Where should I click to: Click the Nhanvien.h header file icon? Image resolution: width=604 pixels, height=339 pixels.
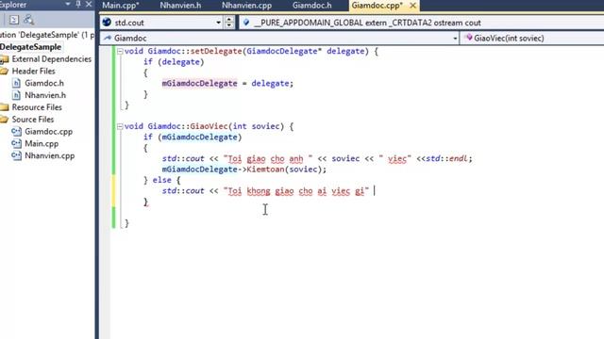[x=16, y=95]
